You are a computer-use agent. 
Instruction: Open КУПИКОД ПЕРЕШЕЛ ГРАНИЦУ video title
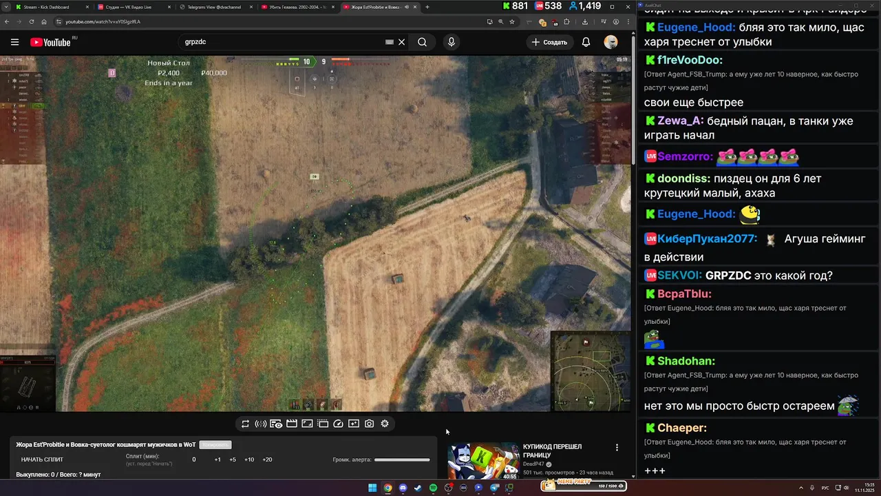point(552,451)
